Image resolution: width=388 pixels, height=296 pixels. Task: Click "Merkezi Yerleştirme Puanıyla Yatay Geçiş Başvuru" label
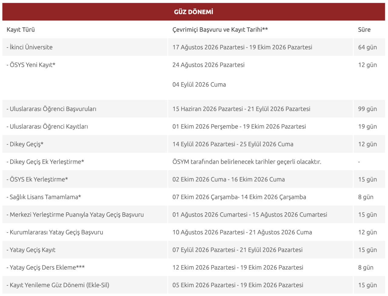coord(75,214)
